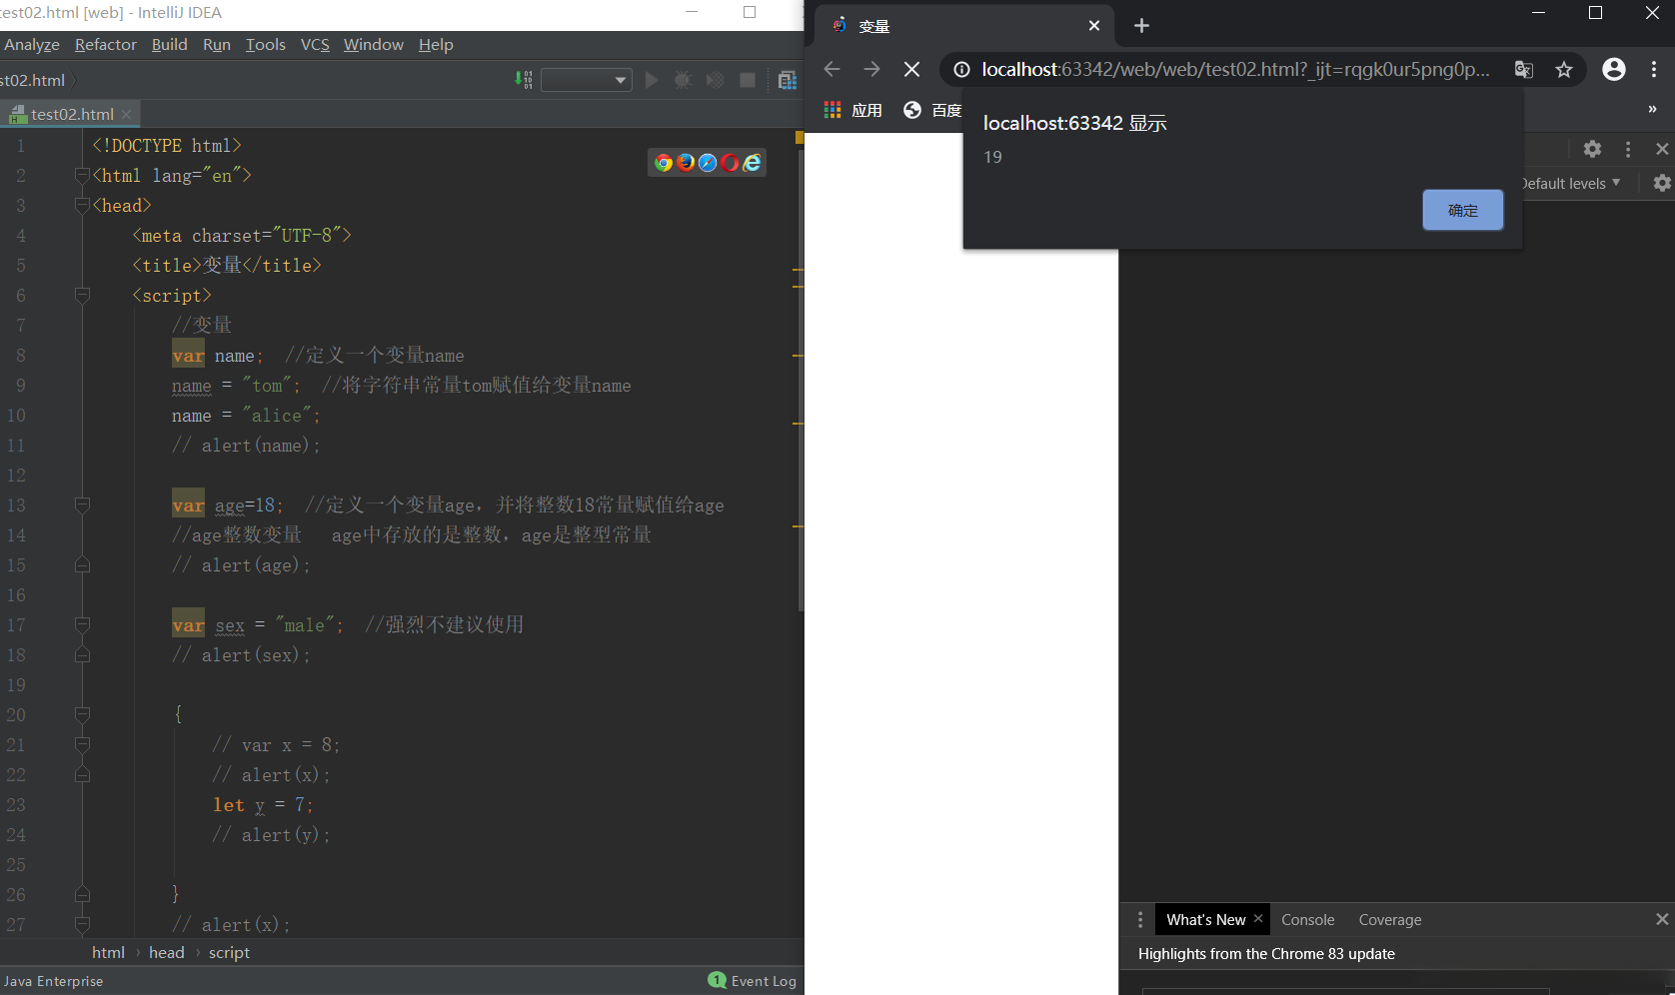Bookmark the page with the star icon
This screenshot has height=995, width=1675.
click(1564, 70)
